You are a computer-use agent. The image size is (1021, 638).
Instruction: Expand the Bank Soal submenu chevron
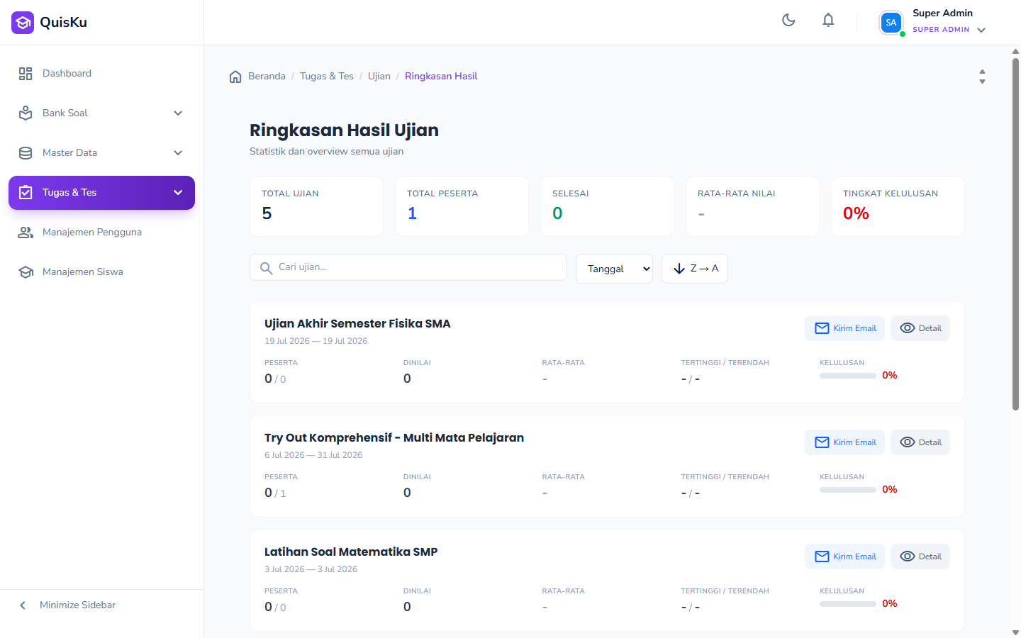click(178, 113)
